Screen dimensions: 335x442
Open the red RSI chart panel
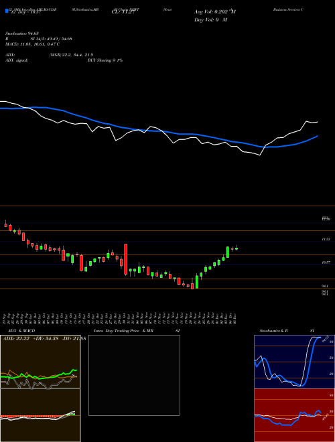click(294, 415)
